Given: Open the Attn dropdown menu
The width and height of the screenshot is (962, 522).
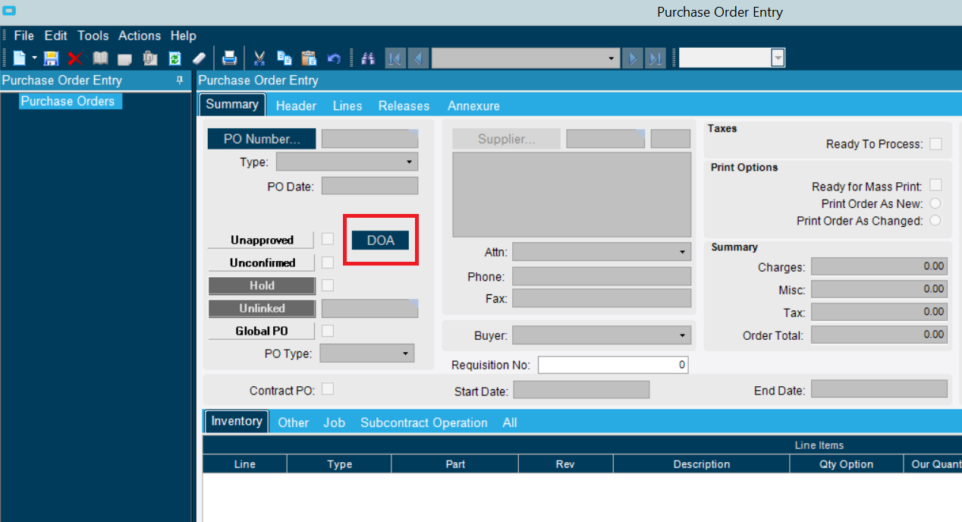Looking at the screenshot, I should [681, 251].
